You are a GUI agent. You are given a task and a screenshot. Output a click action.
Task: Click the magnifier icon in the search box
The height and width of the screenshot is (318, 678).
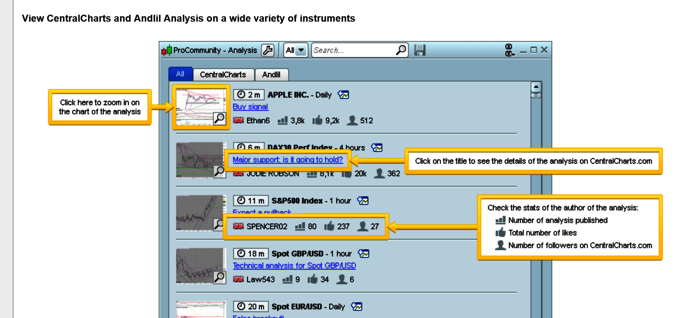(401, 50)
